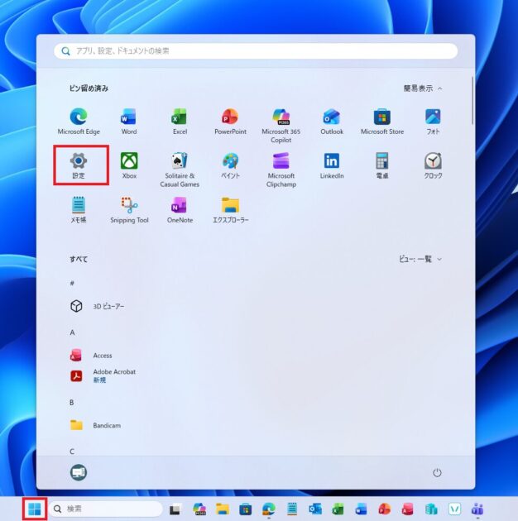Open Microsoft Store on the taskbar

(246, 509)
